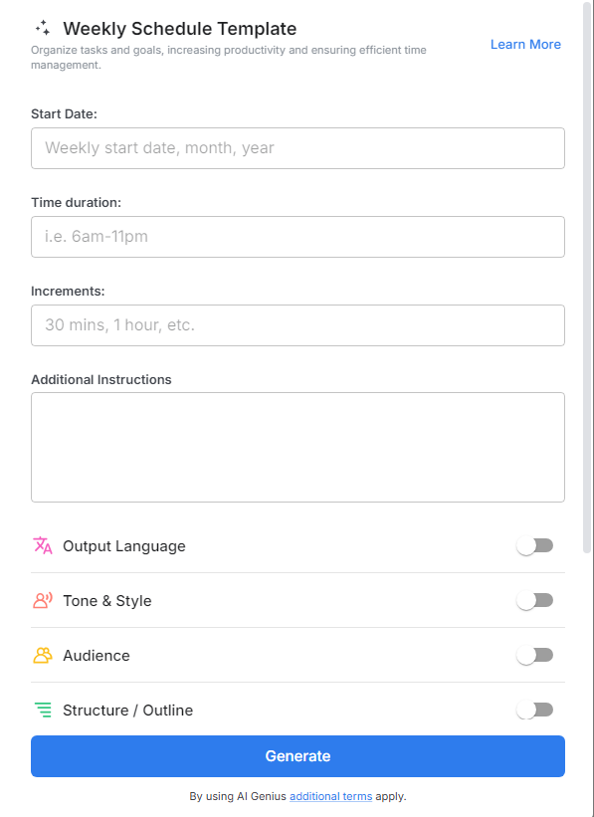
Task: Click the Generate button
Action: (297, 756)
